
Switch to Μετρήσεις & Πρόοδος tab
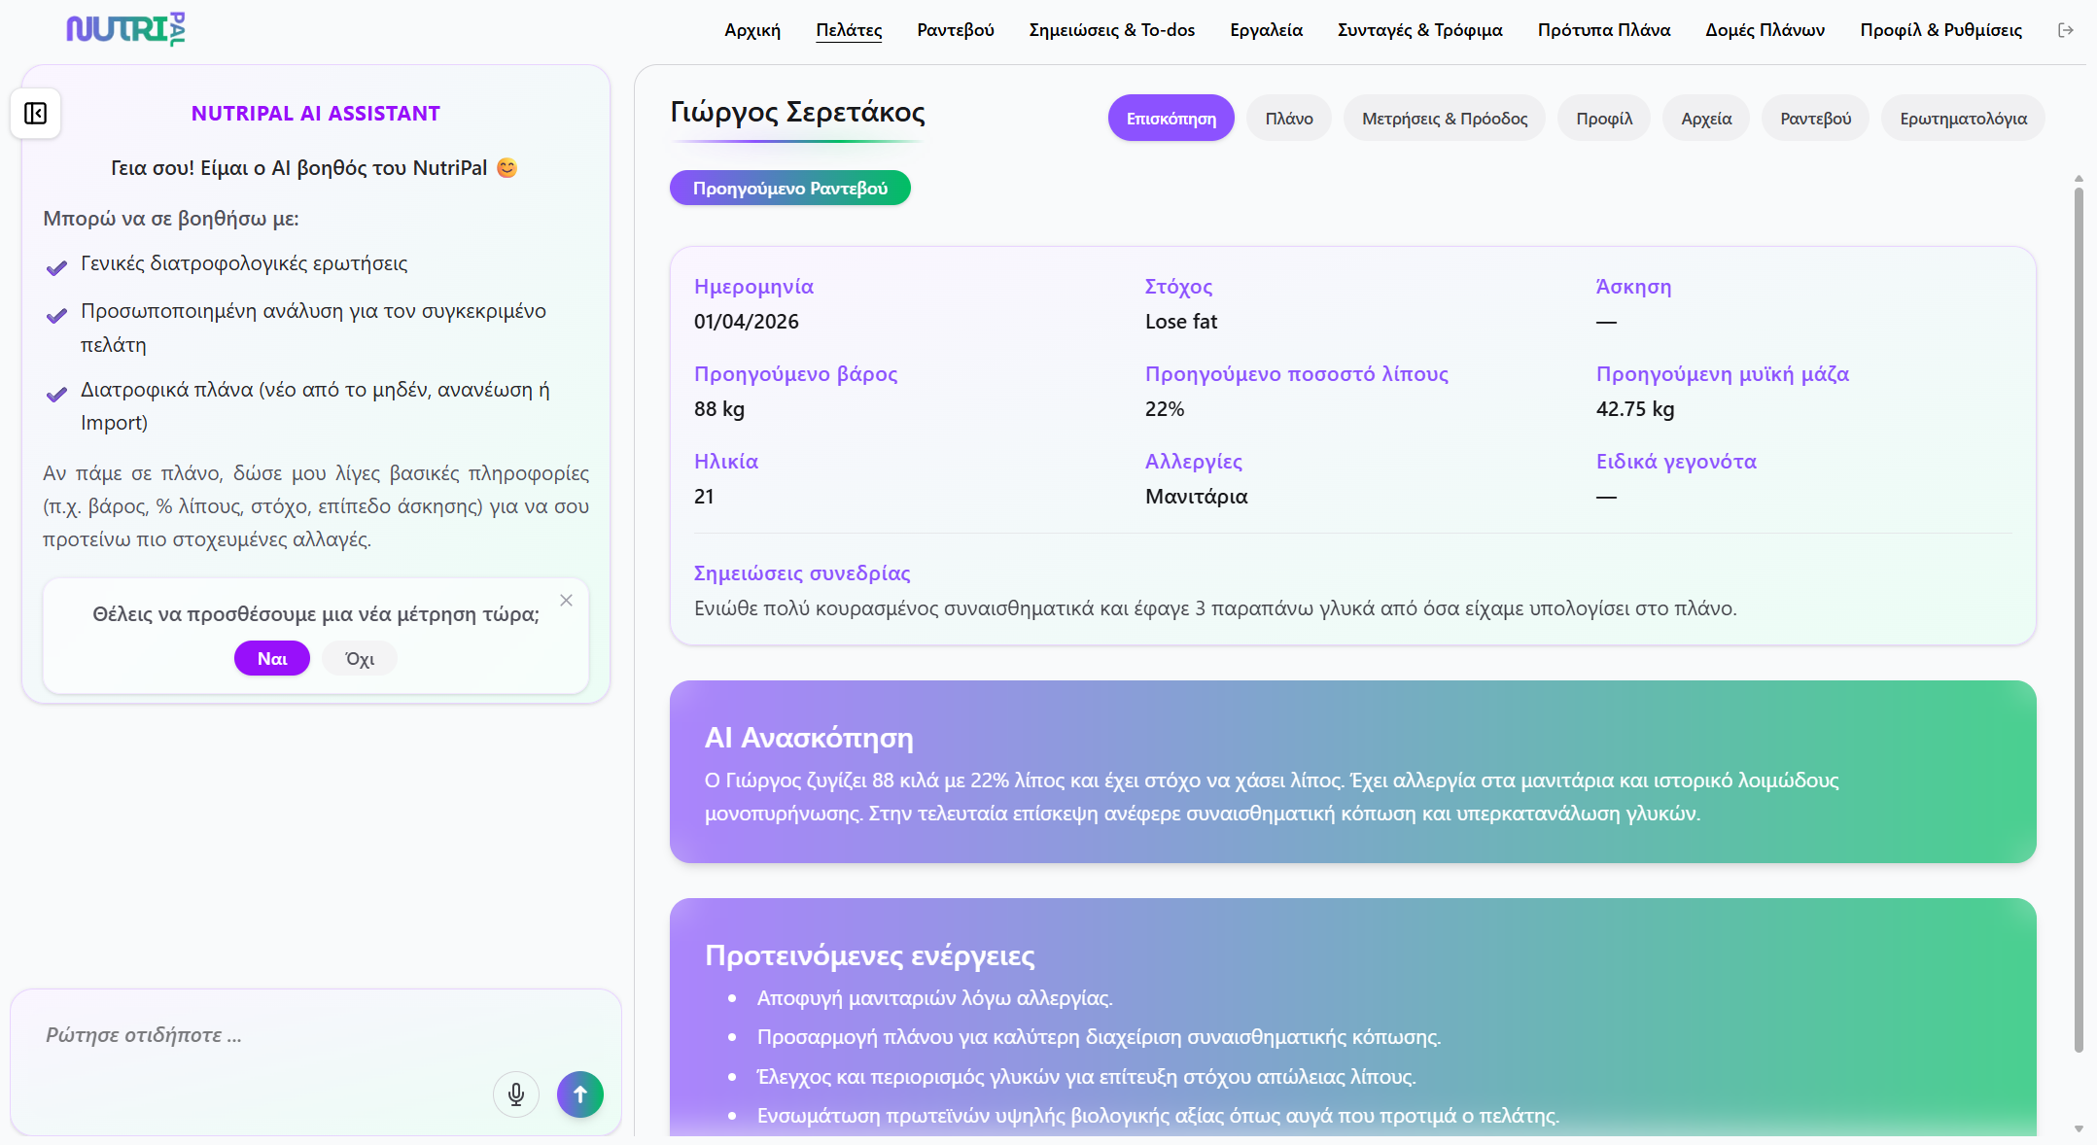1444,119
